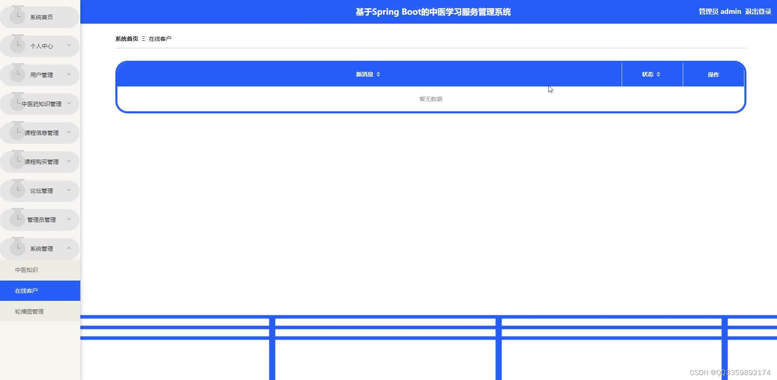Open the 论坛管理 menu label
777x380 pixels.
(x=42, y=191)
